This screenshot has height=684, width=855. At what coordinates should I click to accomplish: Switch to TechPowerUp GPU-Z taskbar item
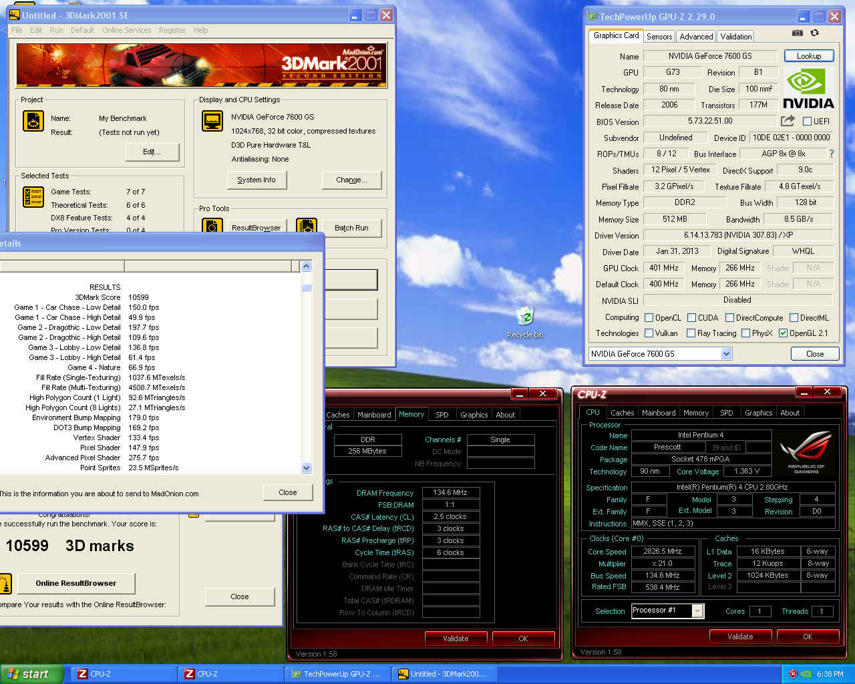pos(338,674)
